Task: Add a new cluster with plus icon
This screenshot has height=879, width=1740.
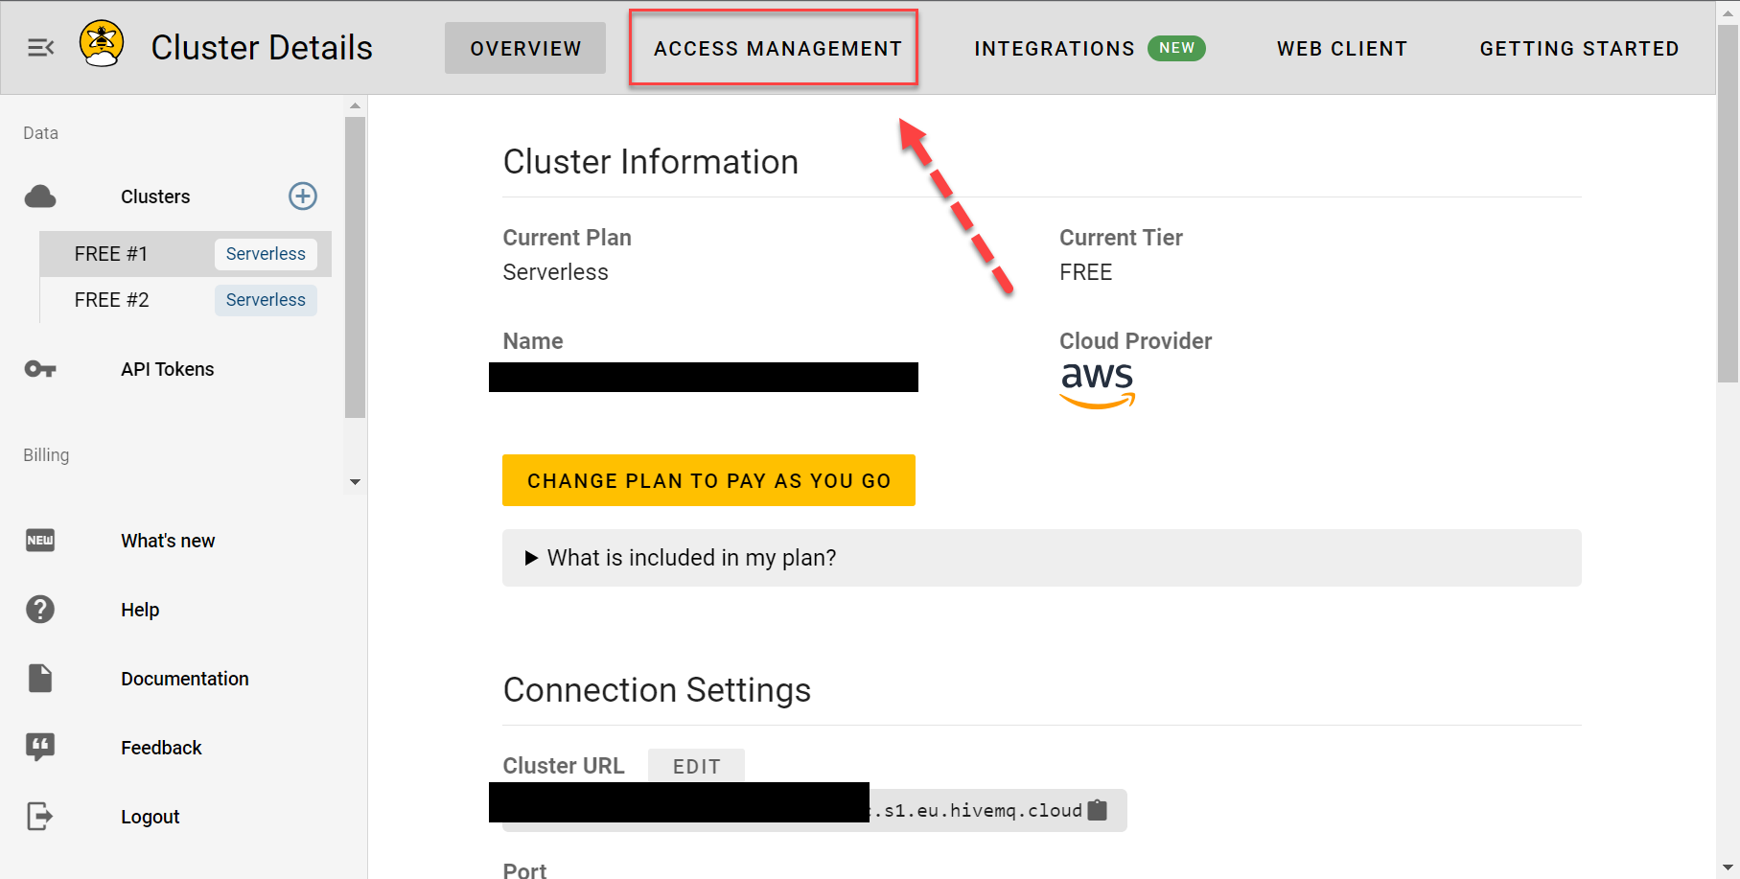Action: pyautogui.click(x=303, y=197)
